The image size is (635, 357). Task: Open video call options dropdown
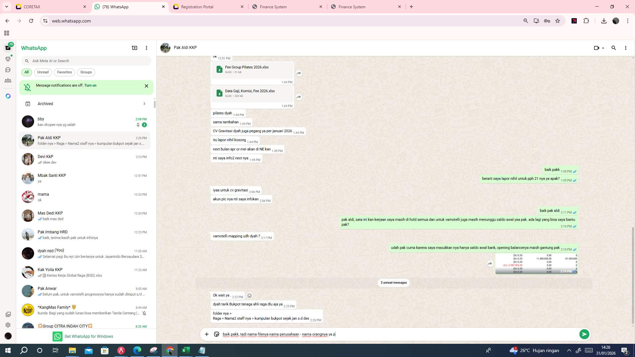pos(603,48)
